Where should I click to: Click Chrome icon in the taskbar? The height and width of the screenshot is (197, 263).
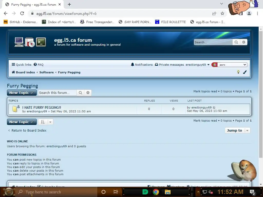(x=156, y=192)
